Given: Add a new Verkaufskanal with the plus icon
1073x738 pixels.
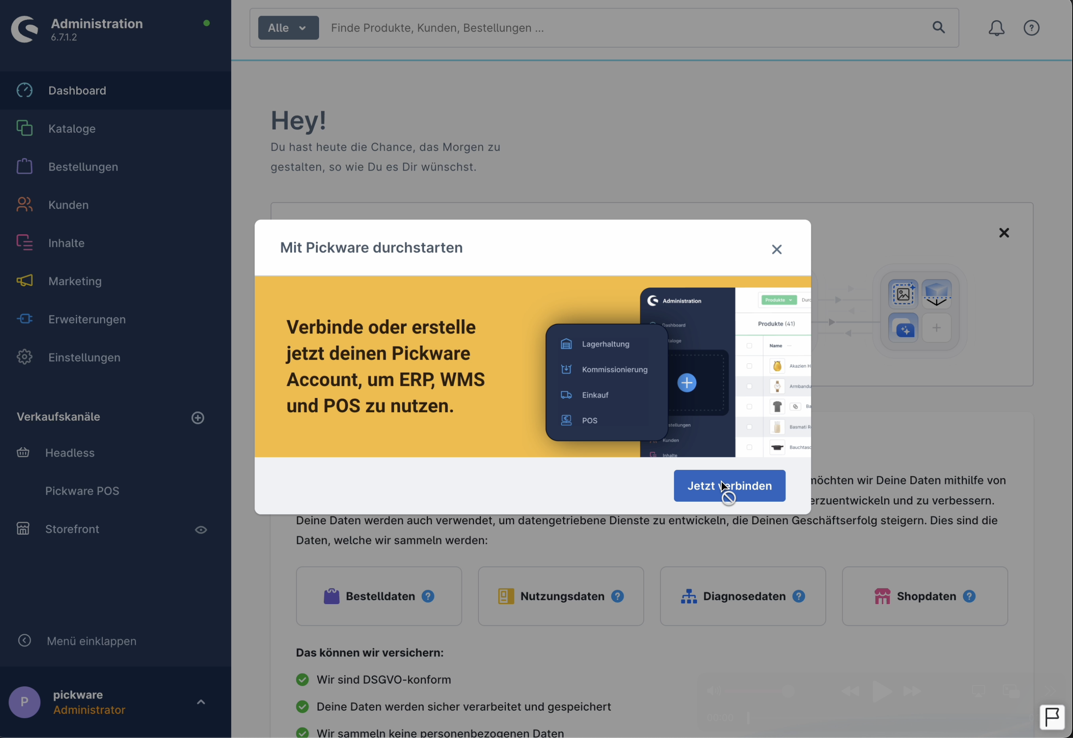Looking at the screenshot, I should click(198, 418).
